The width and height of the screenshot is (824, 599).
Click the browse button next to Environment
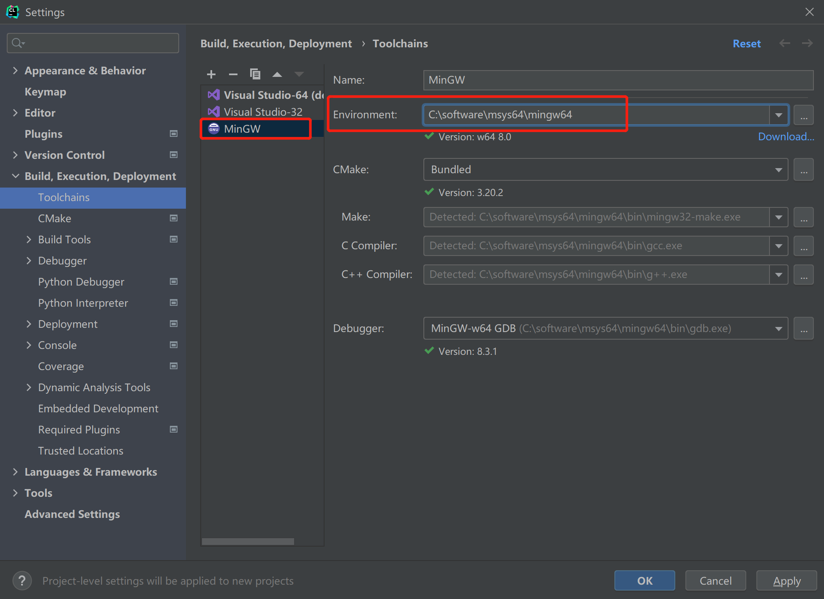tap(803, 115)
